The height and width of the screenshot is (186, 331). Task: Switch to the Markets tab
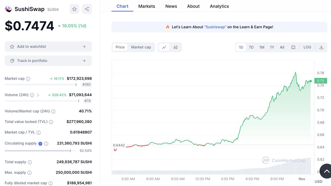click(147, 6)
